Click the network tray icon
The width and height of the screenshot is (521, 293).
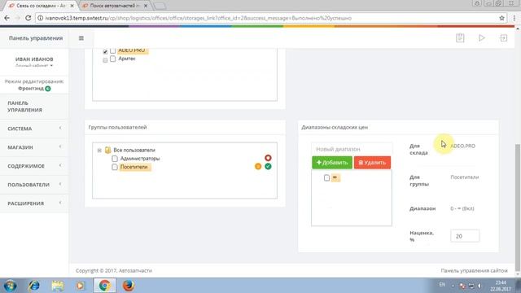471,286
